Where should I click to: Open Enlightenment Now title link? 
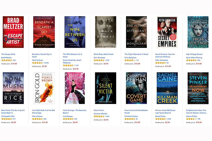tap(196, 112)
